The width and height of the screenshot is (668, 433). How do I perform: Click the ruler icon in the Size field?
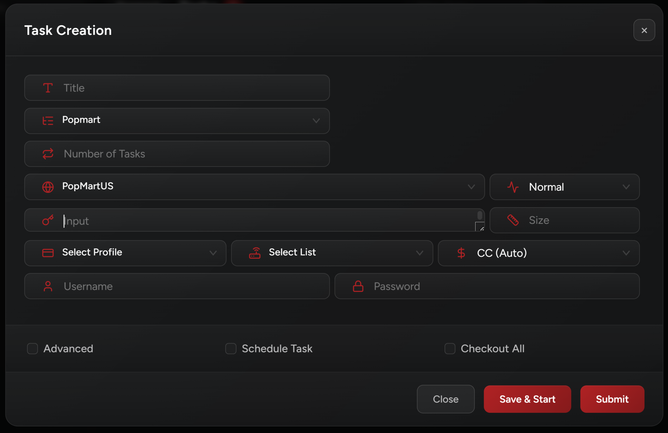513,220
